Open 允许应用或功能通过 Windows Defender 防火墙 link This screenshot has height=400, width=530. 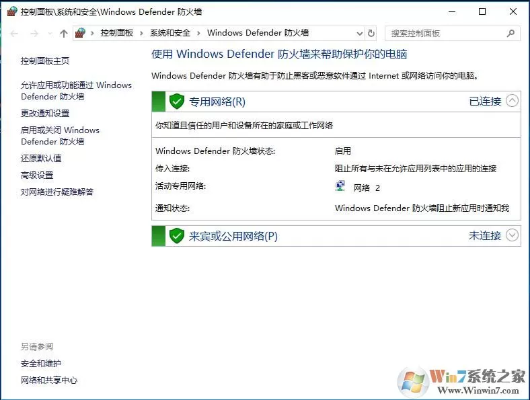point(76,91)
